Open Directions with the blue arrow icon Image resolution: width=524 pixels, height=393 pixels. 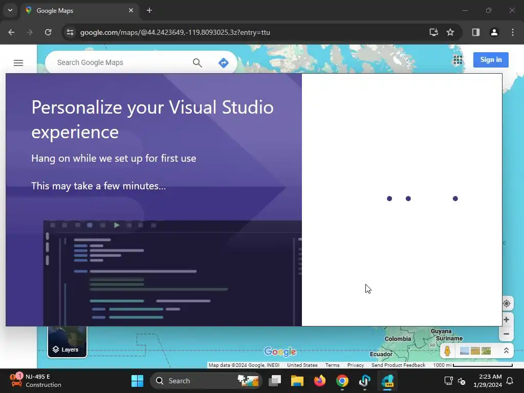point(223,62)
